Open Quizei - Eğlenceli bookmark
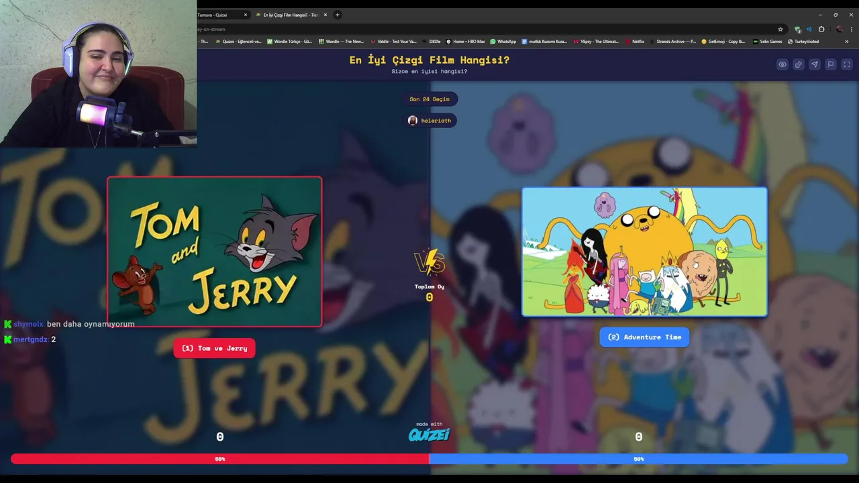The width and height of the screenshot is (859, 483). click(238, 42)
